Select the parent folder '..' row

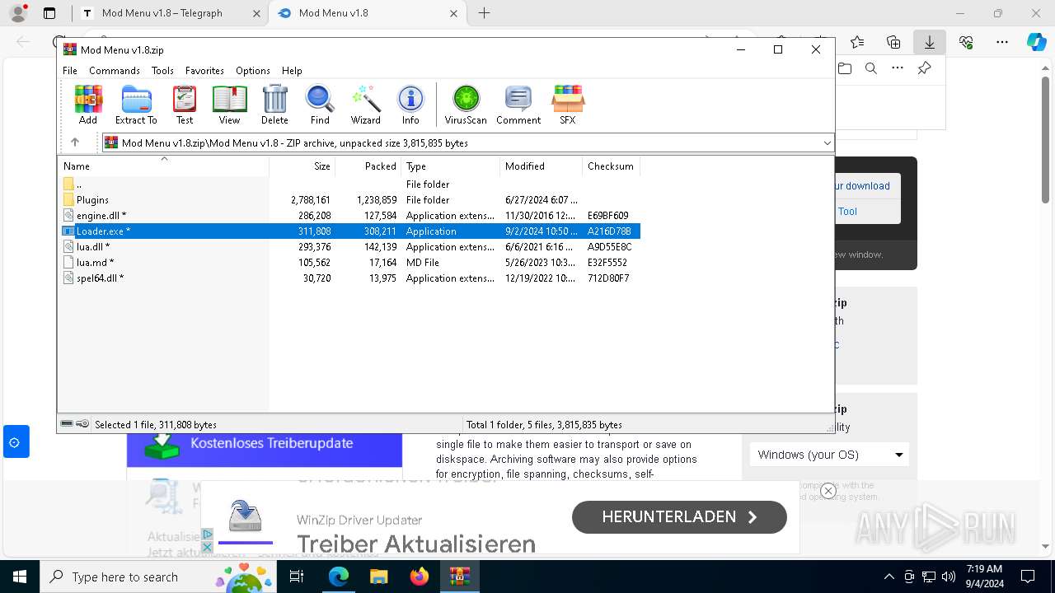coord(349,184)
